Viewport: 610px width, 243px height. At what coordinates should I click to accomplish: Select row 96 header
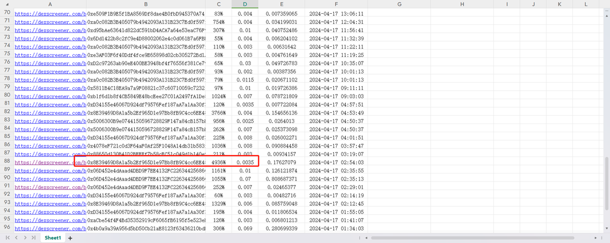[x=7, y=228]
